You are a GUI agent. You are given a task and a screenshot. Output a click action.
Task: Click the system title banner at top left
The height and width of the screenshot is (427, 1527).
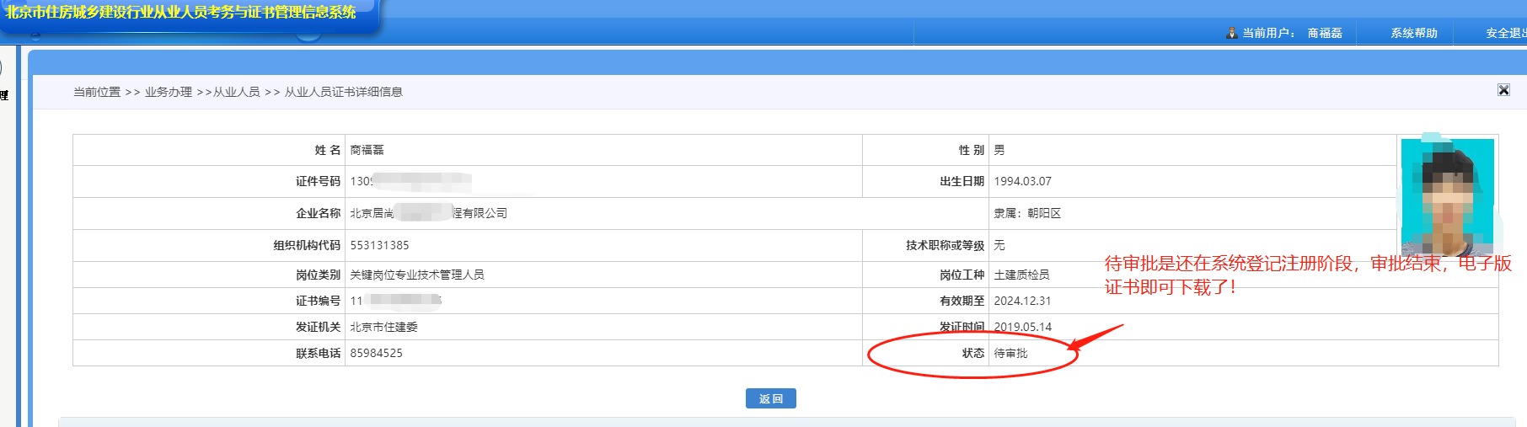pos(181,13)
